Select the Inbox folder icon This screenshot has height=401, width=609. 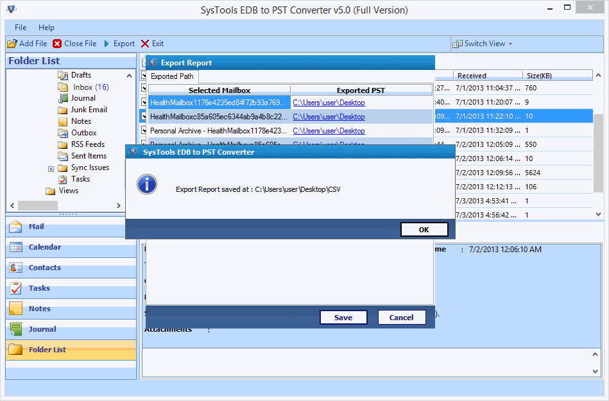pyautogui.click(x=62, y=87)
